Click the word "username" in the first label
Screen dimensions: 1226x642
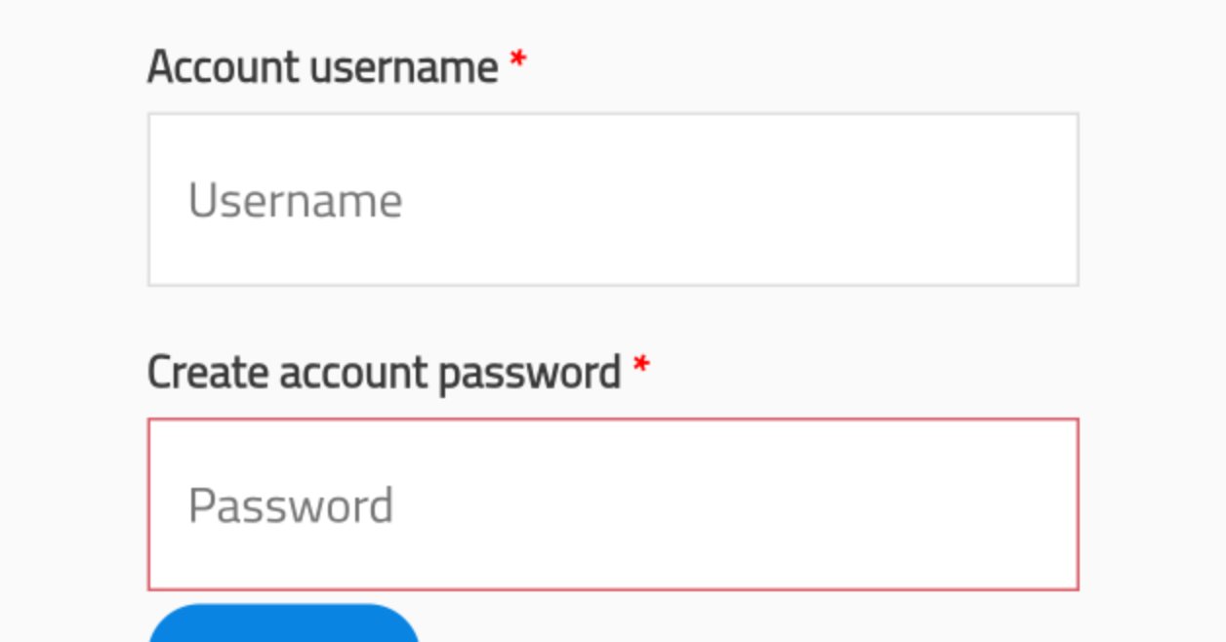pyautogui.click(x=403, y=67)
